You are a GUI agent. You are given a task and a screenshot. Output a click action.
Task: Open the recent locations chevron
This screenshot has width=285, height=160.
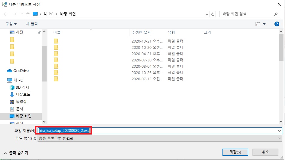[x=22, y=14]
